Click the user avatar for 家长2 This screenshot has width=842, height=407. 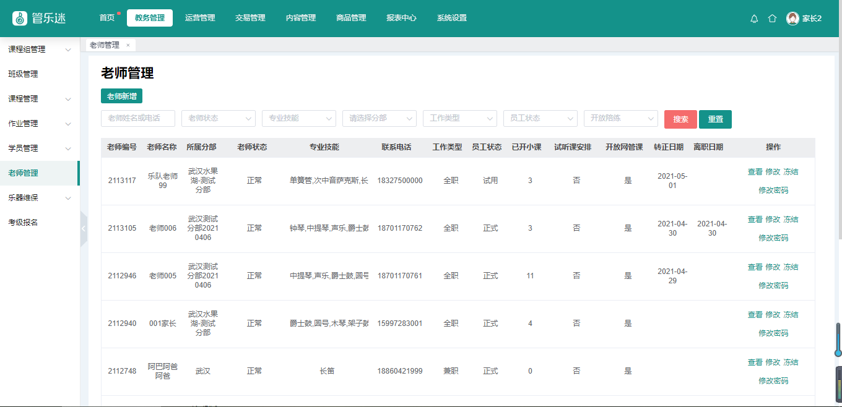792,19
